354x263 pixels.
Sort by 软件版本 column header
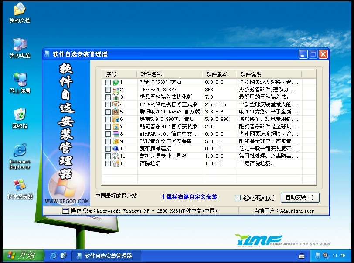click(x=219, y=74)
